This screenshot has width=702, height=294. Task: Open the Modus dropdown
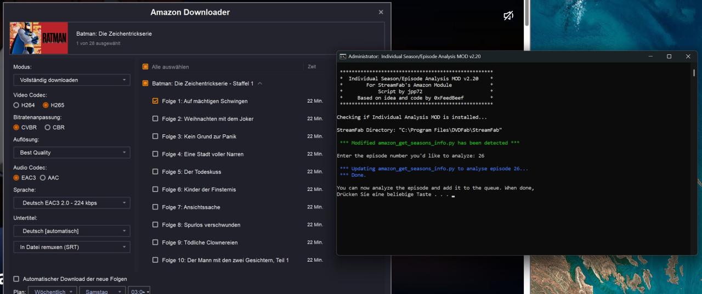point(71,80)
